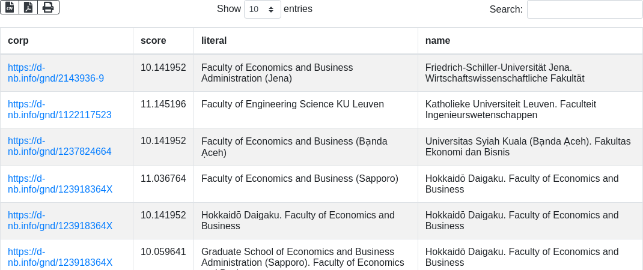Click into the Search field
Viewport: 643px width, 270px height.
click(x=584, y=10)
